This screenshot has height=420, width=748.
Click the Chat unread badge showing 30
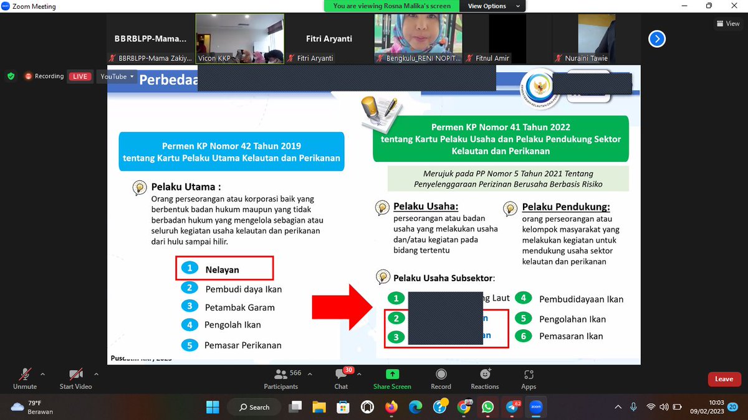coord(348,370)
